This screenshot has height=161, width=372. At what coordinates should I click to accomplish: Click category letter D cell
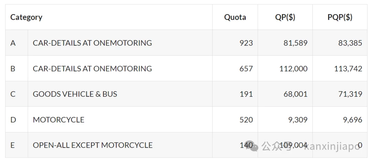17,120
